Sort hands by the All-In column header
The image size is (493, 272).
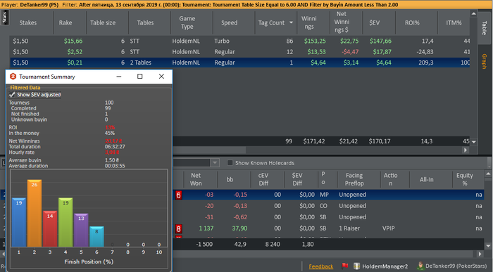(426, 179)
